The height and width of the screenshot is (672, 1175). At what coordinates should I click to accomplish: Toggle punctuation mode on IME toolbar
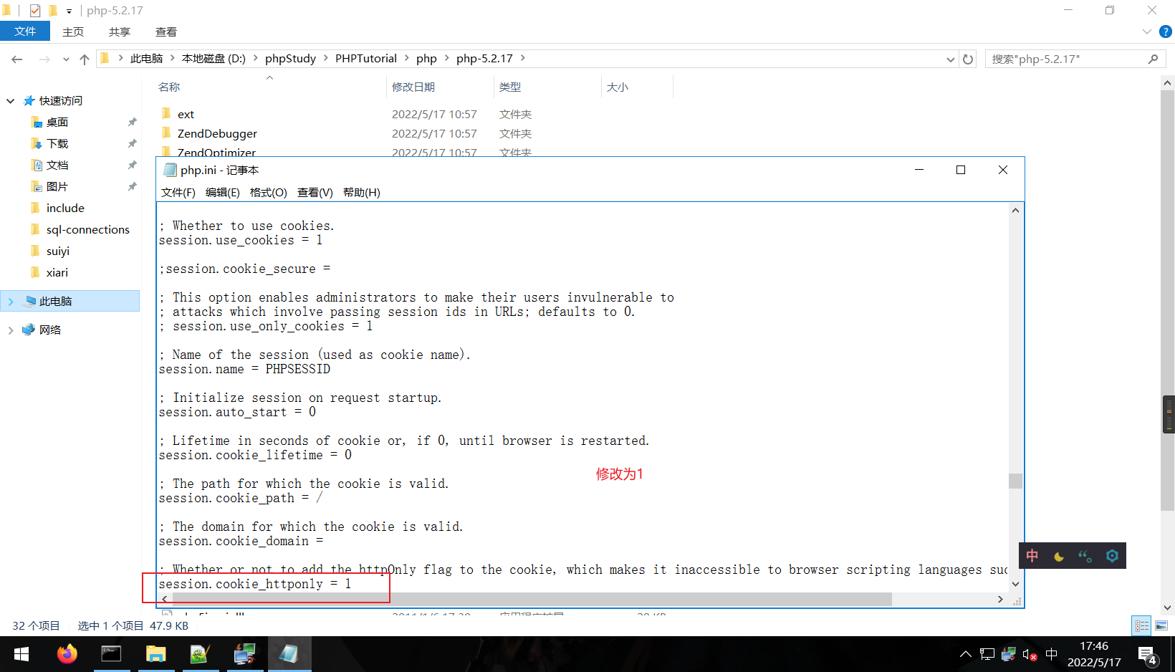coord(1085,556)
